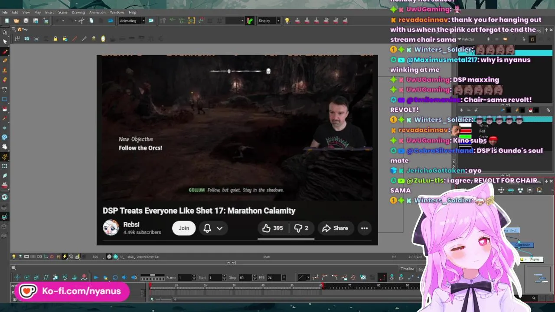Open the Help menu
The width and height of the screenshot is (555, 312).
[x=132, y=12]
